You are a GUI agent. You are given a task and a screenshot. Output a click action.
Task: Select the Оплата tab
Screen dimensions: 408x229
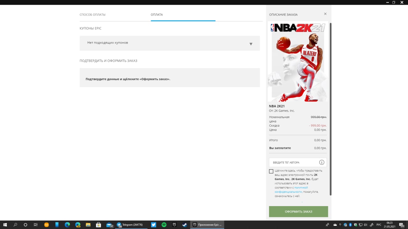[x=157, y=15]
